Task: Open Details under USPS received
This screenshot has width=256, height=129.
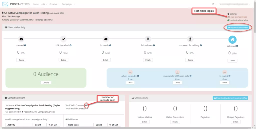Action: pyautogui.click(x=63, y=60)
